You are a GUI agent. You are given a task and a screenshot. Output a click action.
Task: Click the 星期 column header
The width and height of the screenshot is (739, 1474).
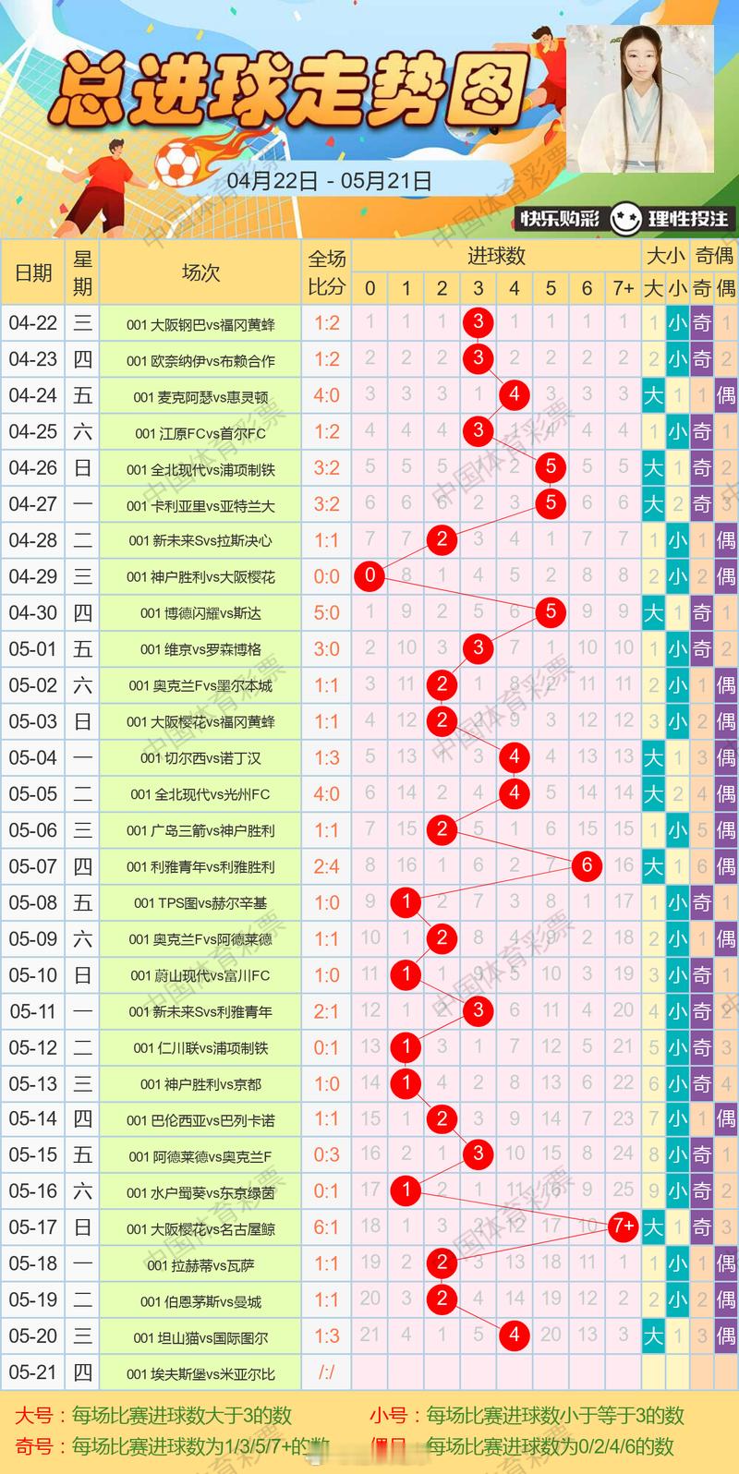pos(83,272)
